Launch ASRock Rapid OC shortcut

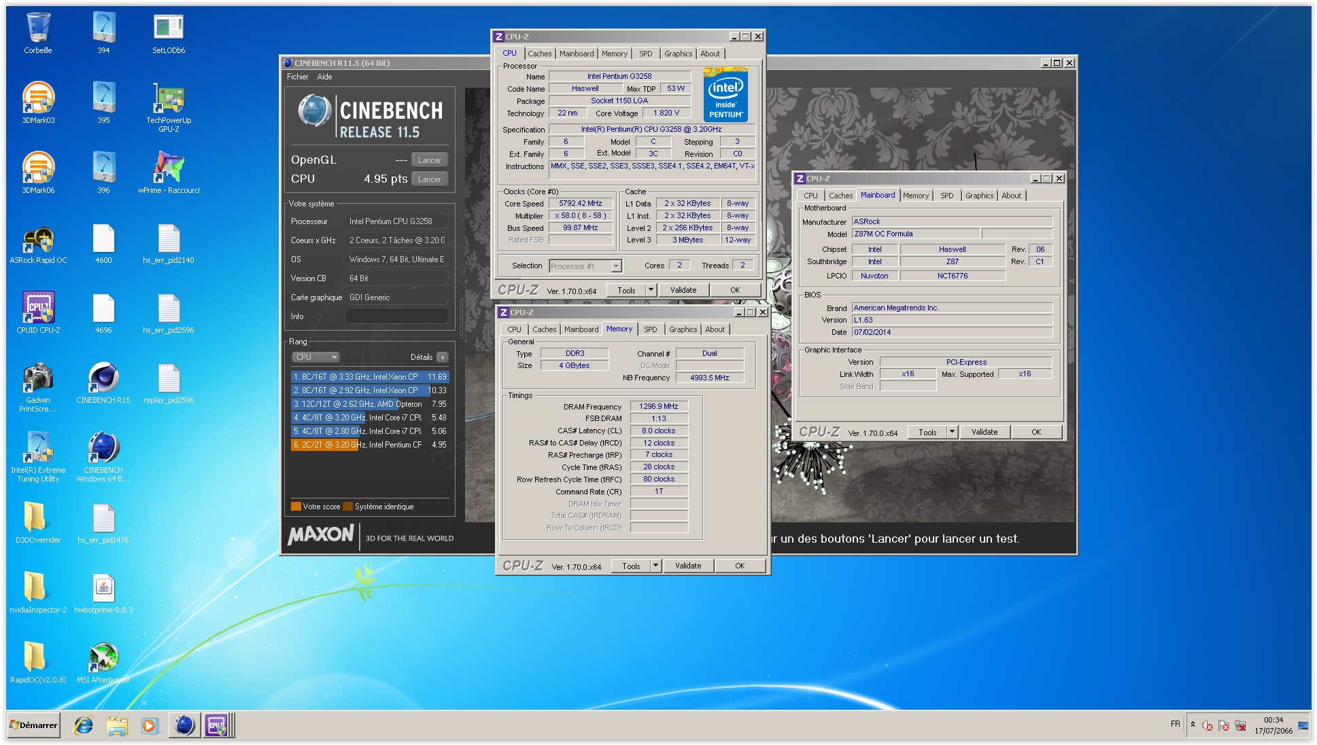(x=38, y=244)
